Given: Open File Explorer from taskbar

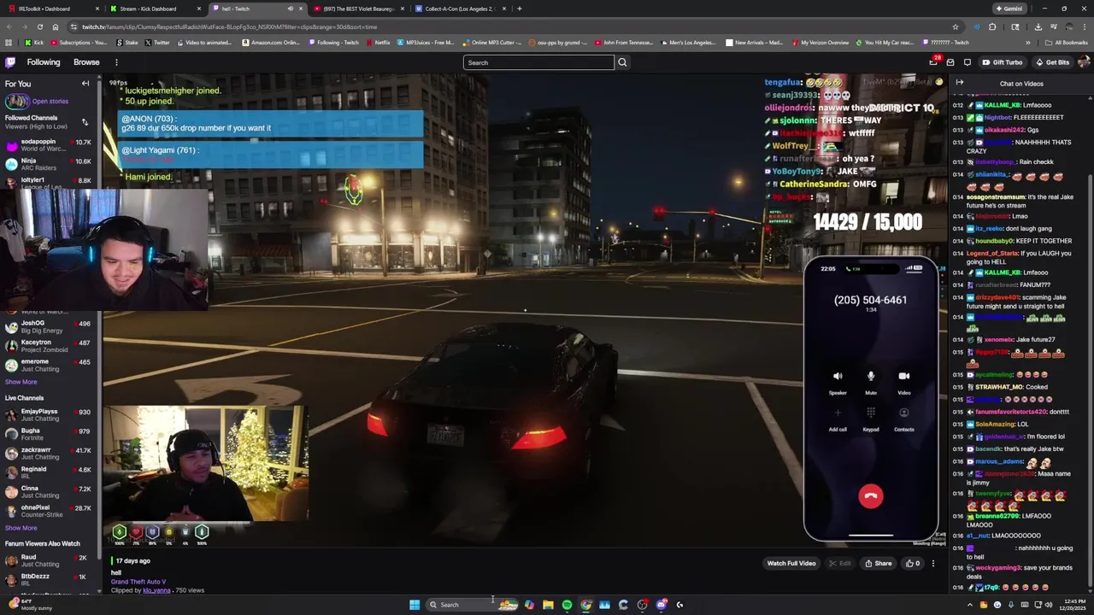Looking at the screenshot, I should coord(548,605).
